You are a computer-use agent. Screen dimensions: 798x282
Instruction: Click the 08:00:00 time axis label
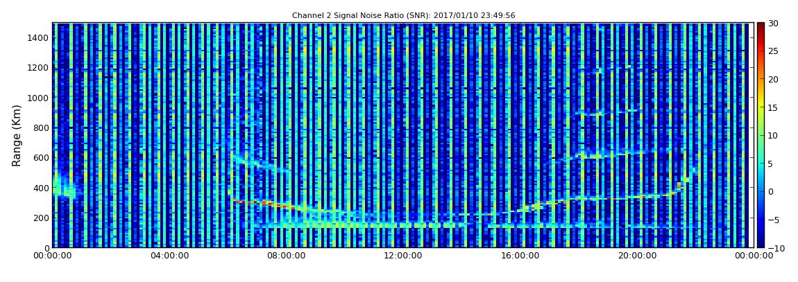pyautogui.click(x=286, y=256)
